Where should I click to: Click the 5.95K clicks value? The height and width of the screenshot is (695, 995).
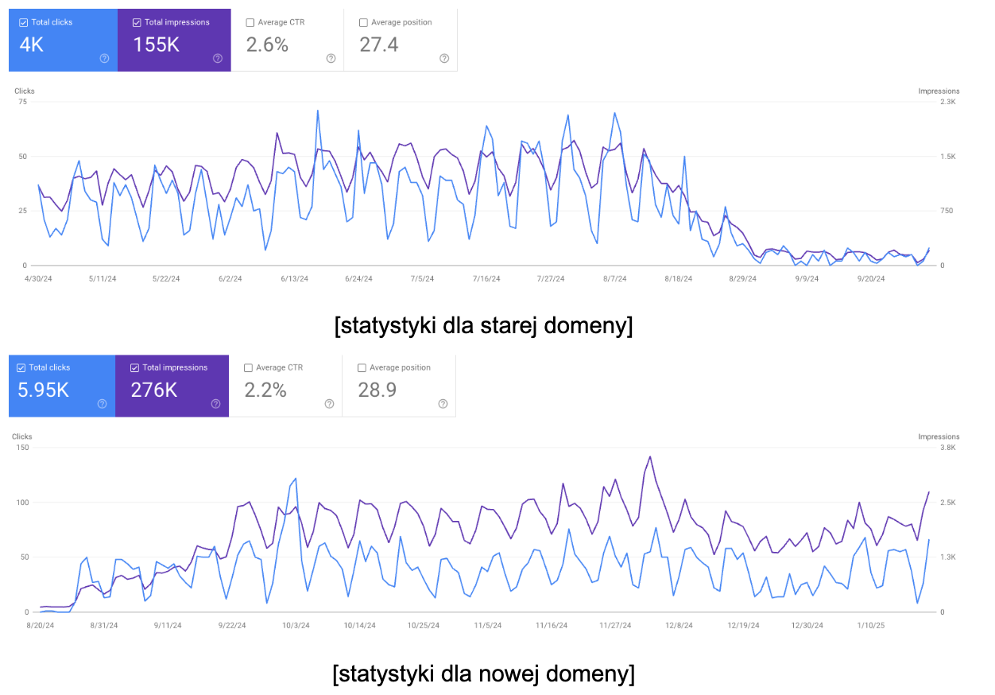click(43, 390)
